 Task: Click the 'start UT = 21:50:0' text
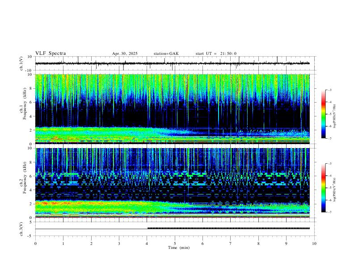[x=216, y=54]
